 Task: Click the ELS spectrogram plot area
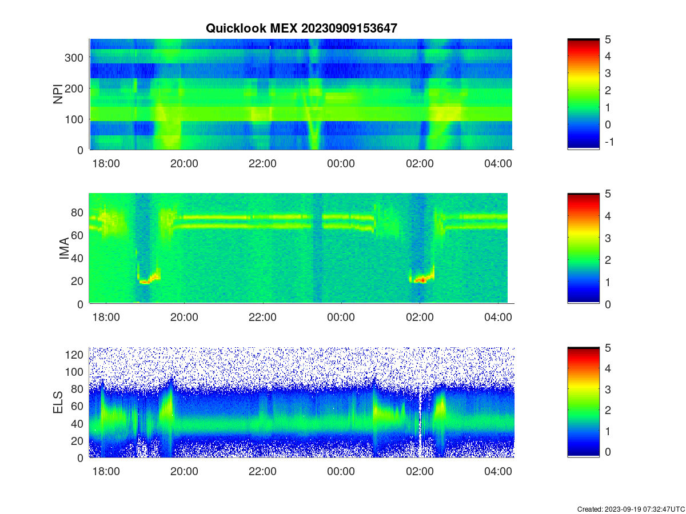301,403
